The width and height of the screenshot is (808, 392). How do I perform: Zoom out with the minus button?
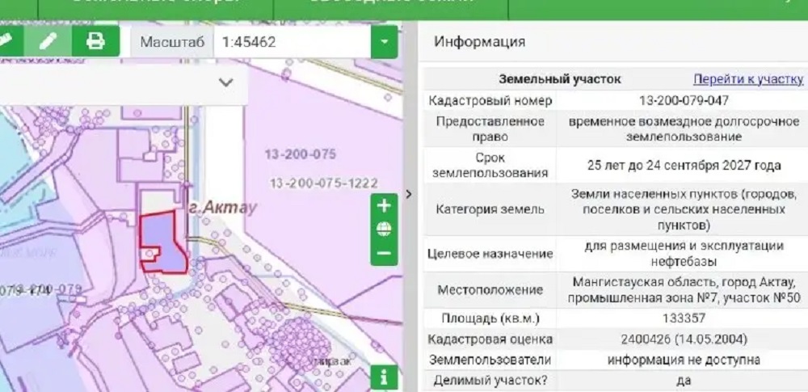pos(384,253)
